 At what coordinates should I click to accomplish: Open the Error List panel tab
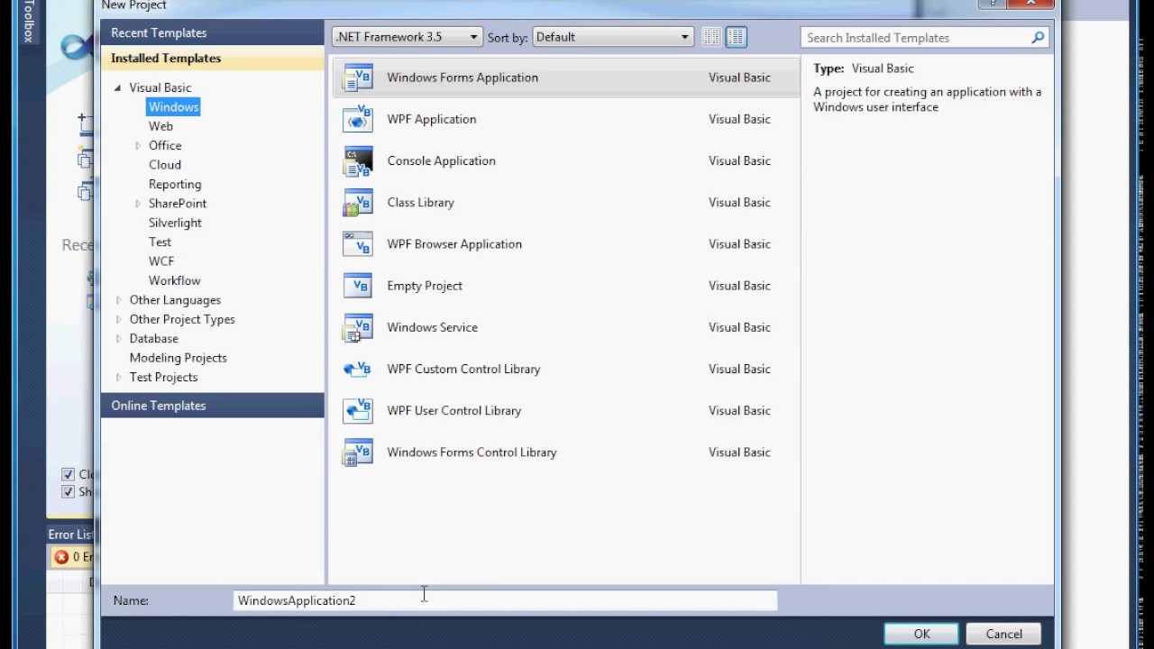pos(70,535)
